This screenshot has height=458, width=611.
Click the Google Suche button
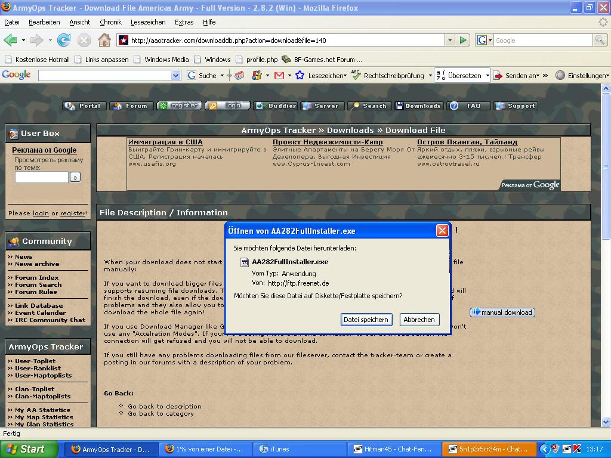[202, 76]
